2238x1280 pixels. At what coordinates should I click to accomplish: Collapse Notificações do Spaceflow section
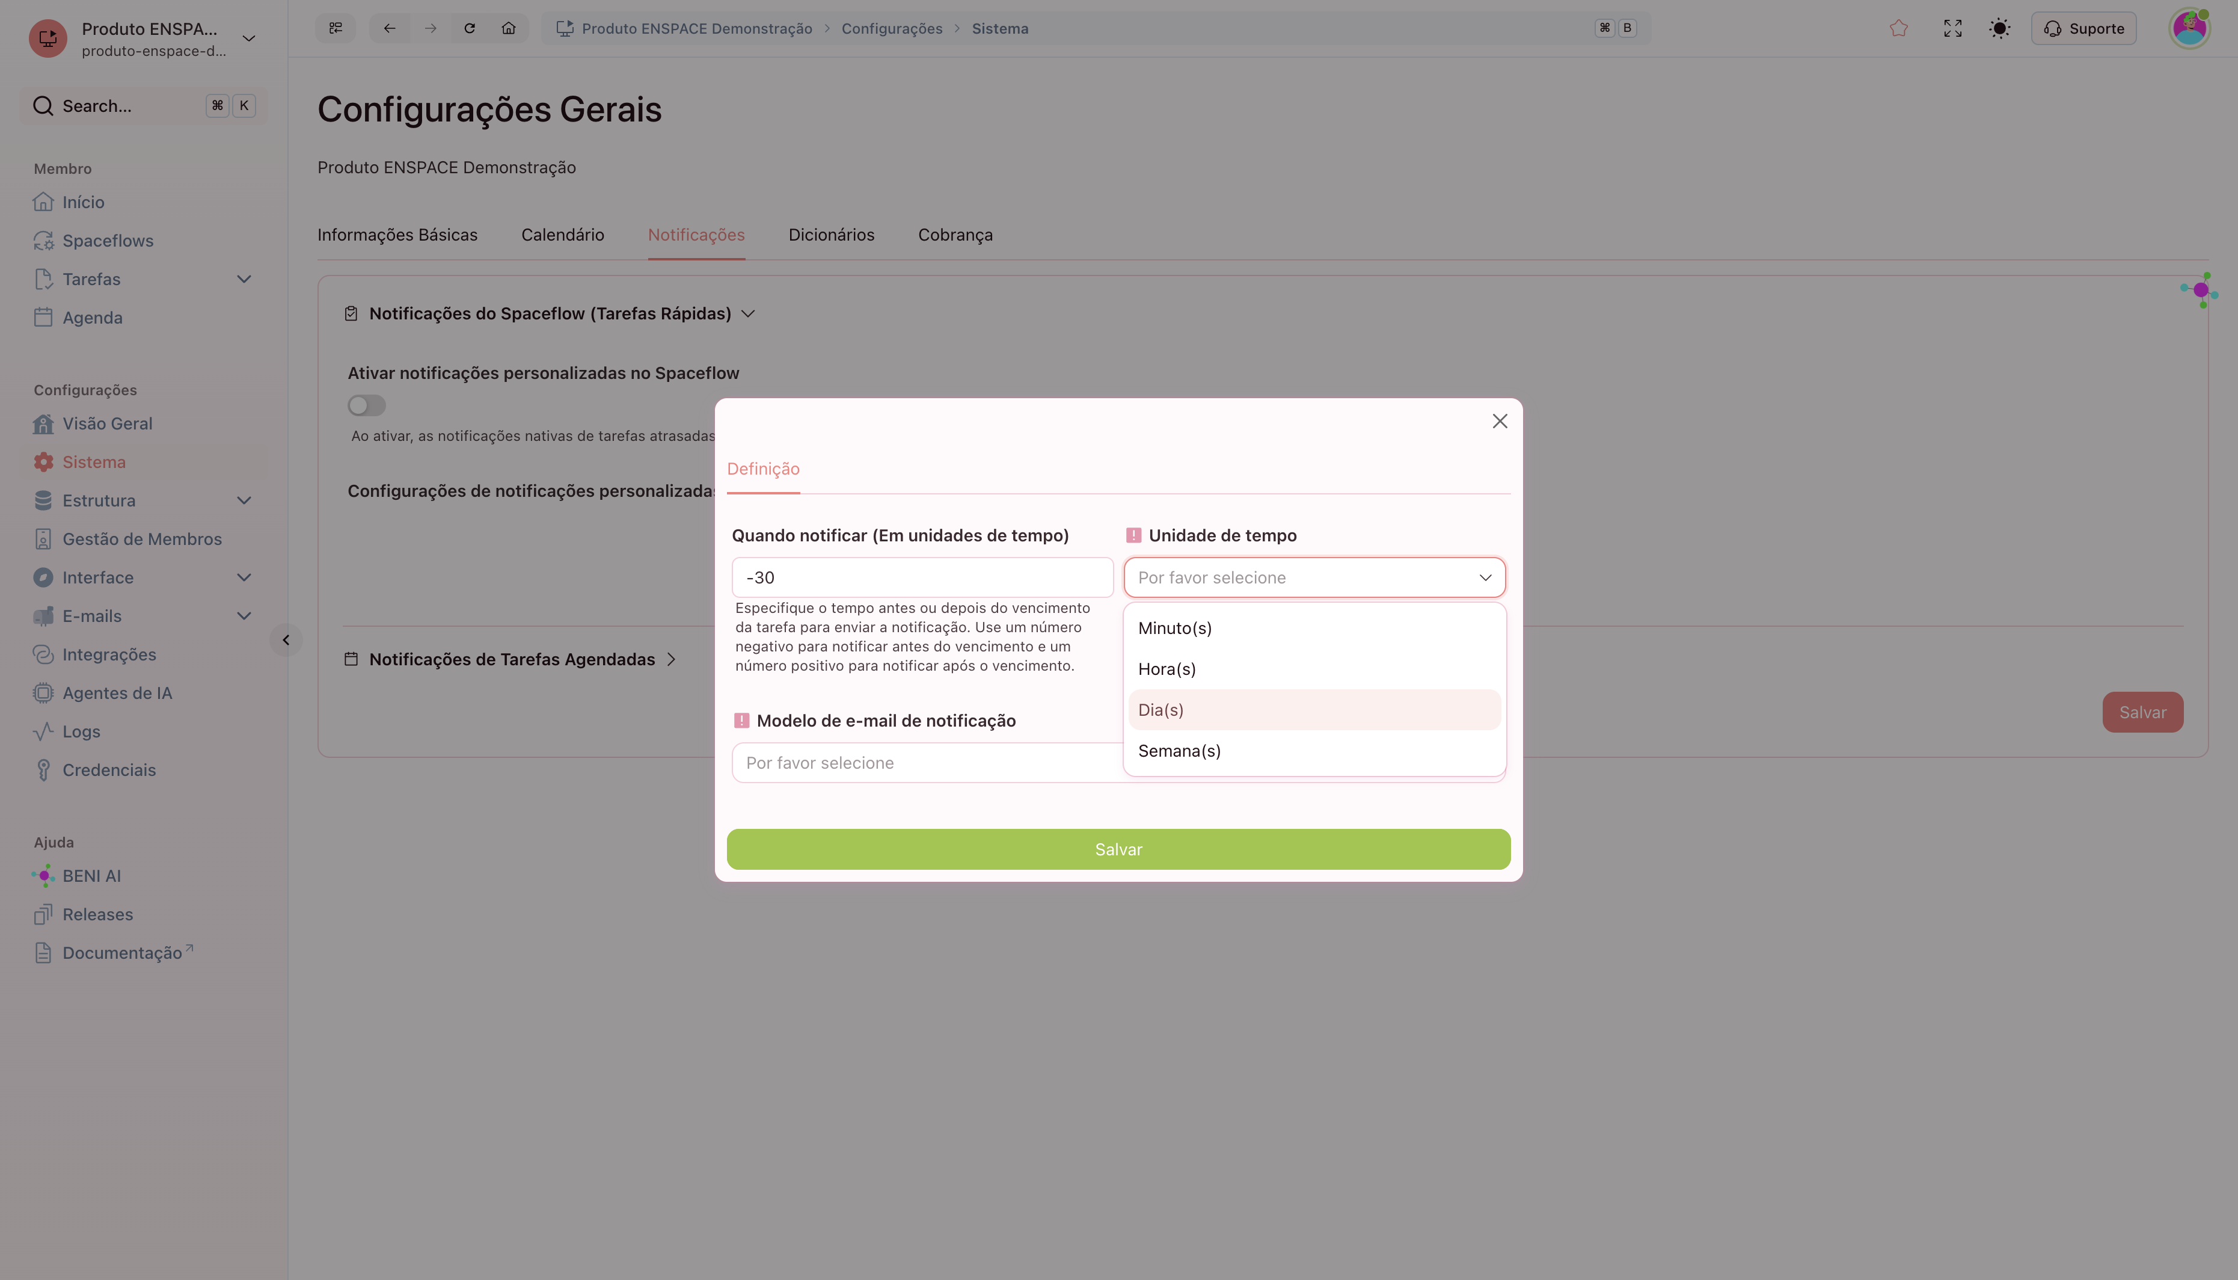[x=549, y=314]
